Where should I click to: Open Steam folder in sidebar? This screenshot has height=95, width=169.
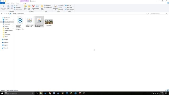click(6, 37)
